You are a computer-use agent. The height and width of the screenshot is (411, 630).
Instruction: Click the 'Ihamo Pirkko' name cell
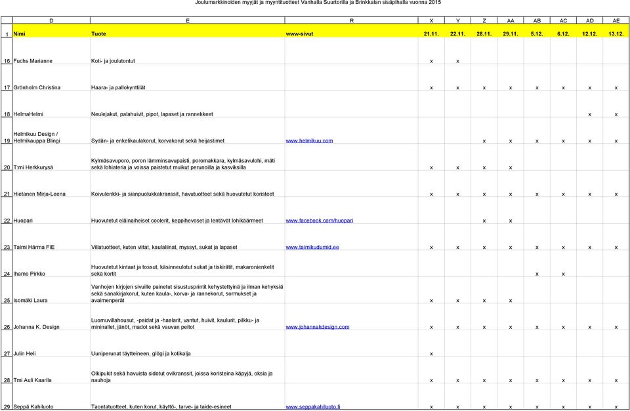pyautogui.click(x=51, y=264)
